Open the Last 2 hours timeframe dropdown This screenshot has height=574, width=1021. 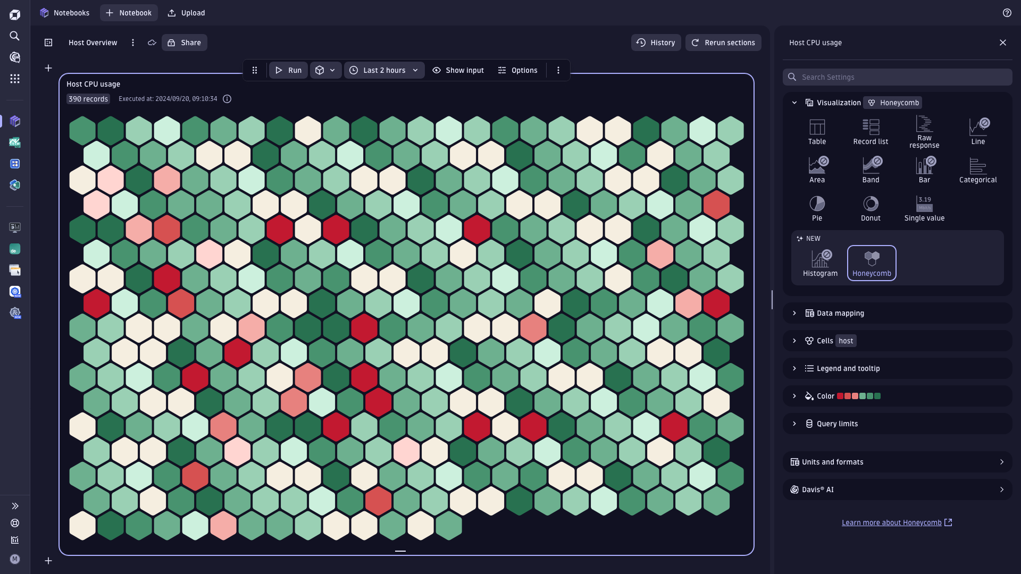click(x=384, y=70)
